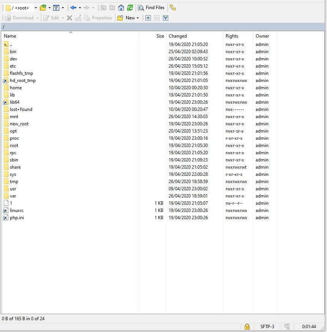Click the unselect files minus icon
The height and width of the screenshot is (332, 327).
[157, 18]
